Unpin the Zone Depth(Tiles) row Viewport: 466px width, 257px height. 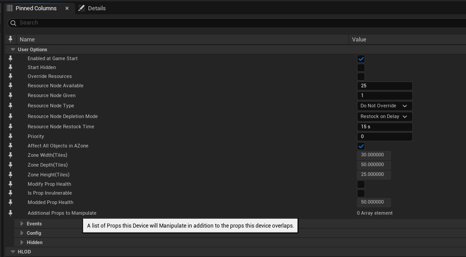(x=10, y=165)
